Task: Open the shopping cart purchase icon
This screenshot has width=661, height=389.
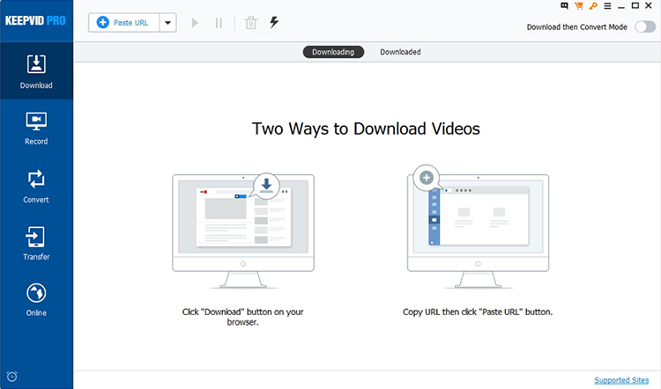Action: [578, 6]
